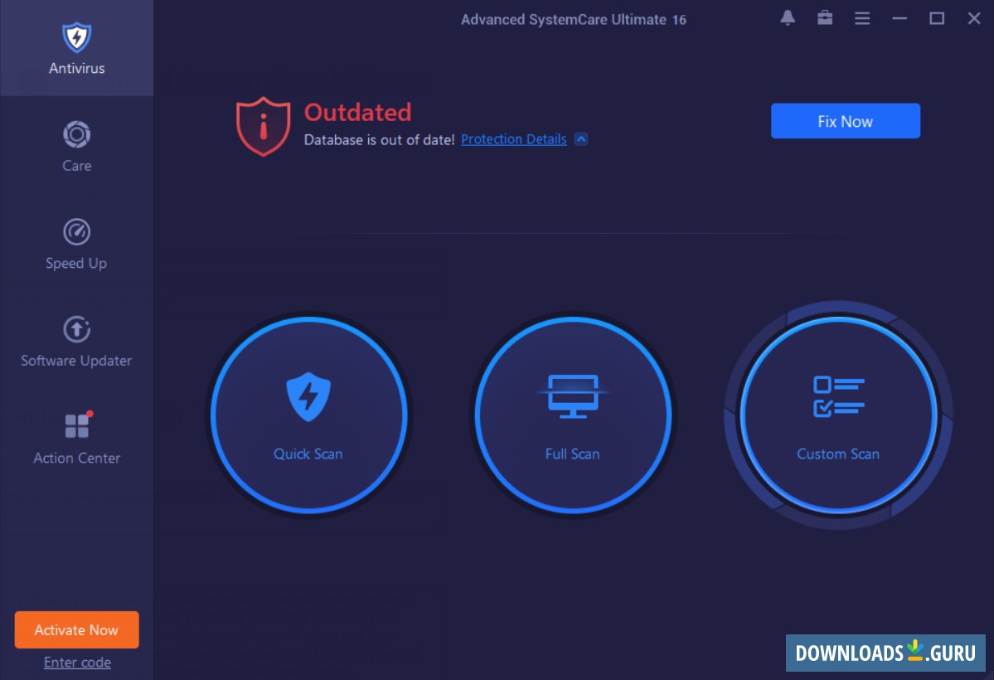Open the Care module icon
Viewport: 994px width, 680px height.
tap(76, 134)
